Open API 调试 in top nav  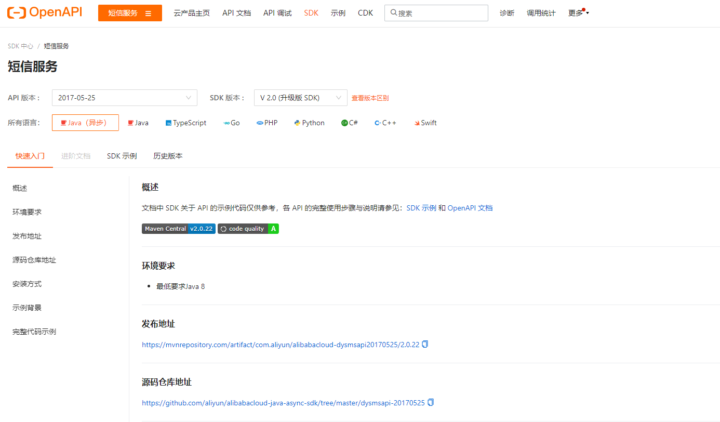click(277, 13)
